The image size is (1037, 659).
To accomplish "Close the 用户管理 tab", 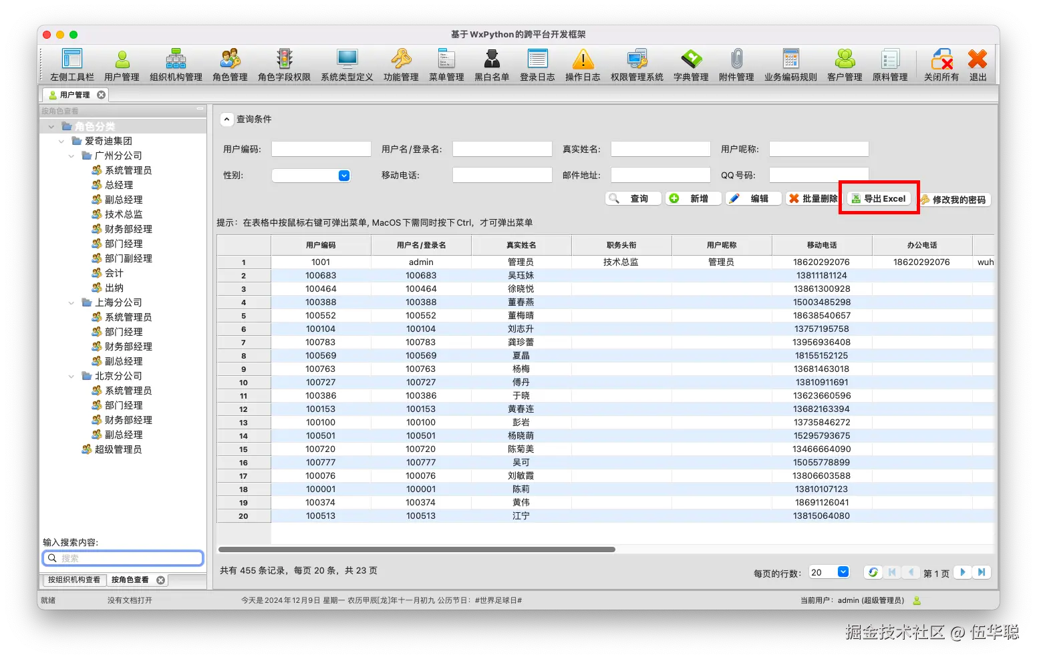I will 101,95.
